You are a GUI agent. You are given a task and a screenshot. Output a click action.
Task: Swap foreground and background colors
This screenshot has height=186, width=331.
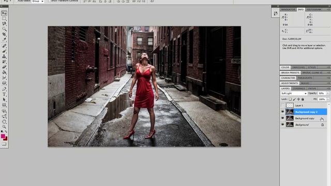pyautogui.click(x=6, y=132)
